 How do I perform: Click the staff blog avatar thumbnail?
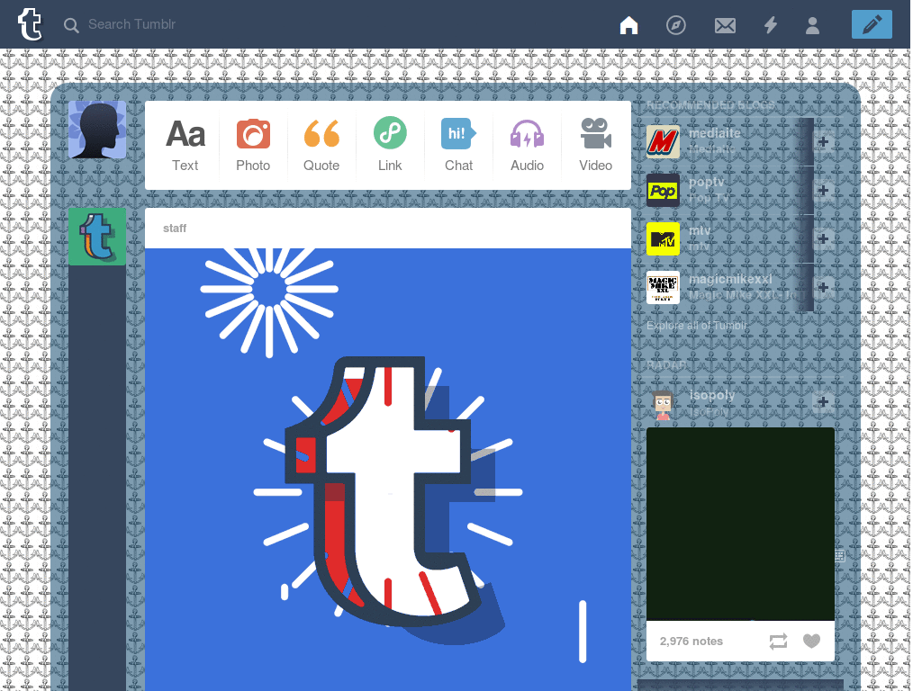click(97, 237)
